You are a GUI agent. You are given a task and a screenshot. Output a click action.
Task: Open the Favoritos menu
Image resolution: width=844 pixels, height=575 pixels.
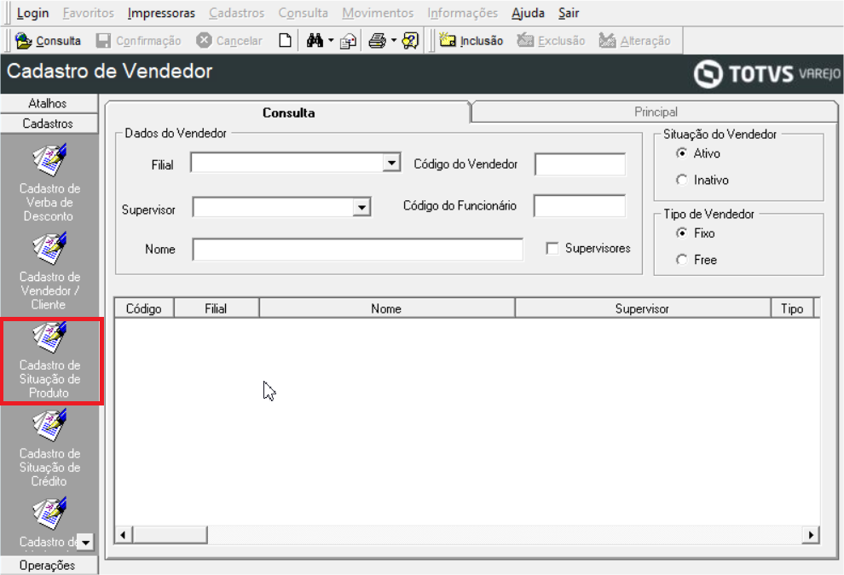(x=89, y=13)
